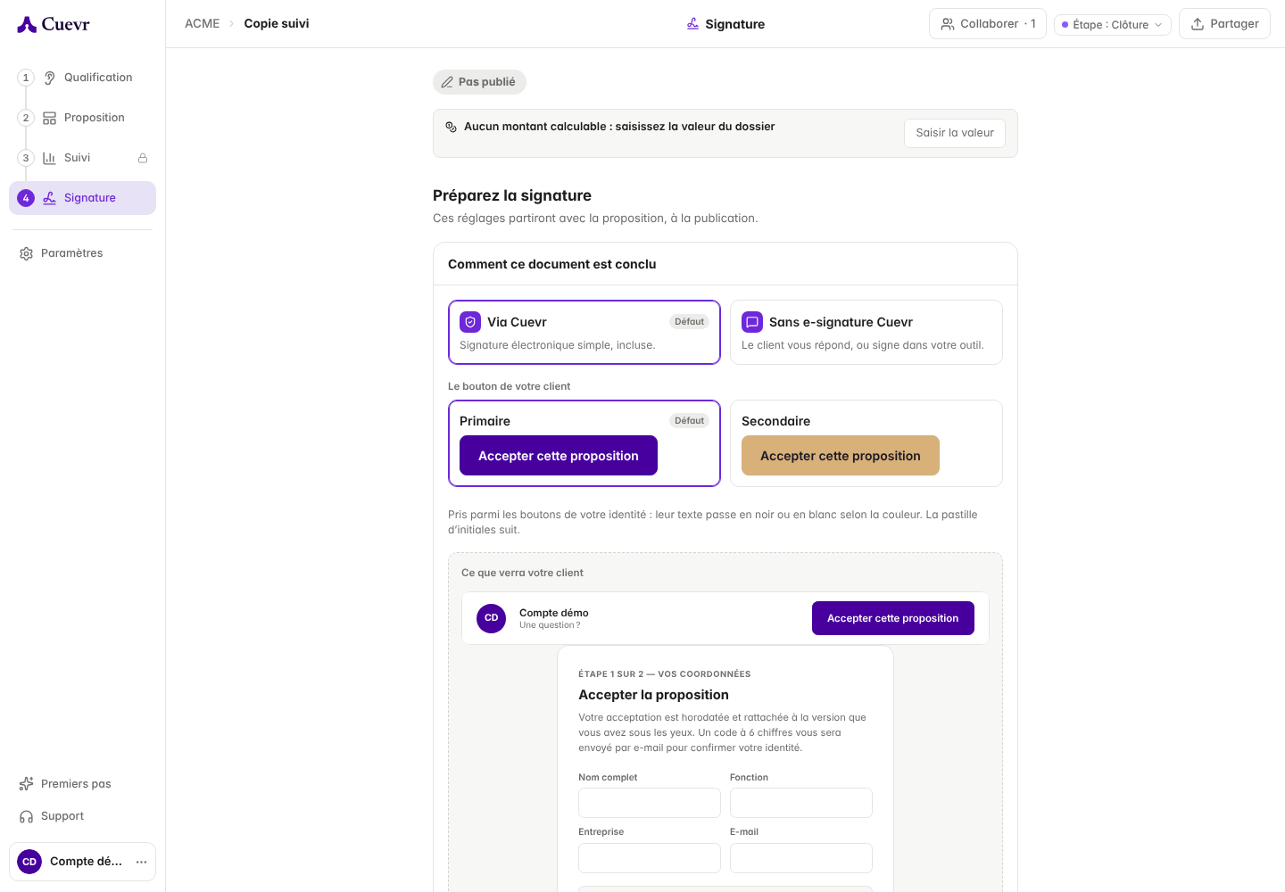Open the Suivi step
Viewport: 1285px width, 892px height.
pyautogui.click(x=82, y=158)
